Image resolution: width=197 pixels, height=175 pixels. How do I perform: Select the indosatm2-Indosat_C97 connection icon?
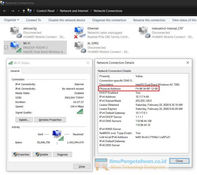pos(144,32)
